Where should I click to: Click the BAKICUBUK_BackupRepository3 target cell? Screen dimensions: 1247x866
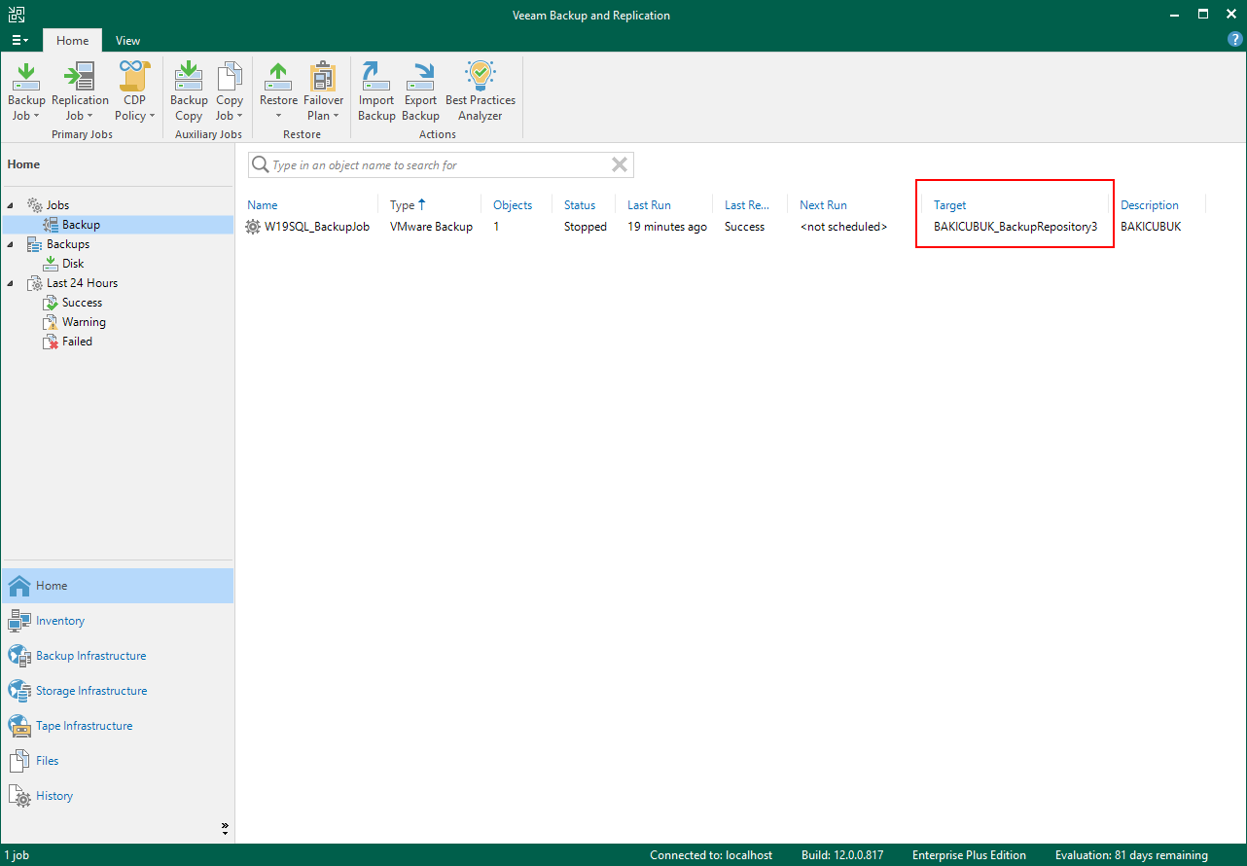click(1015, 227)
